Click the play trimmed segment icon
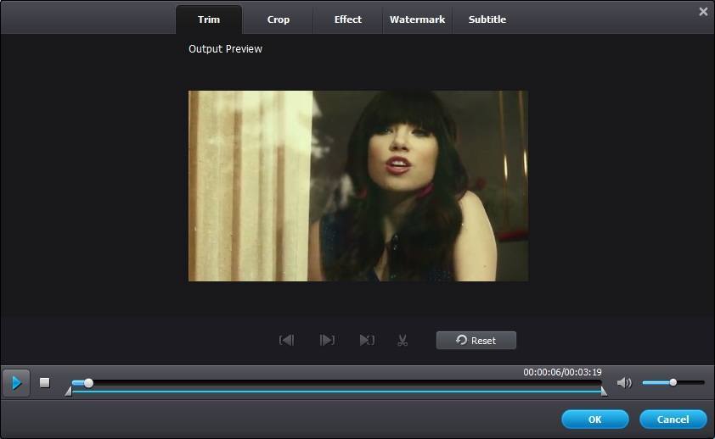This screenshot has height=439, width=715. tap(367, 341)
